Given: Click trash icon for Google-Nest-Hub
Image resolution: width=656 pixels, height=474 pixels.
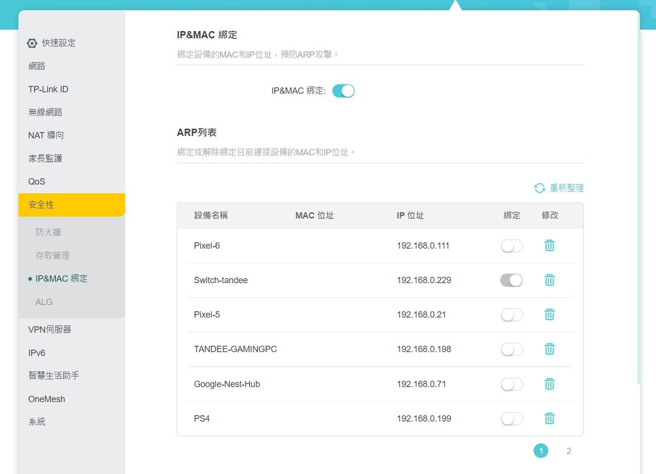Looking at the screenshot, I should click(549, 384).
